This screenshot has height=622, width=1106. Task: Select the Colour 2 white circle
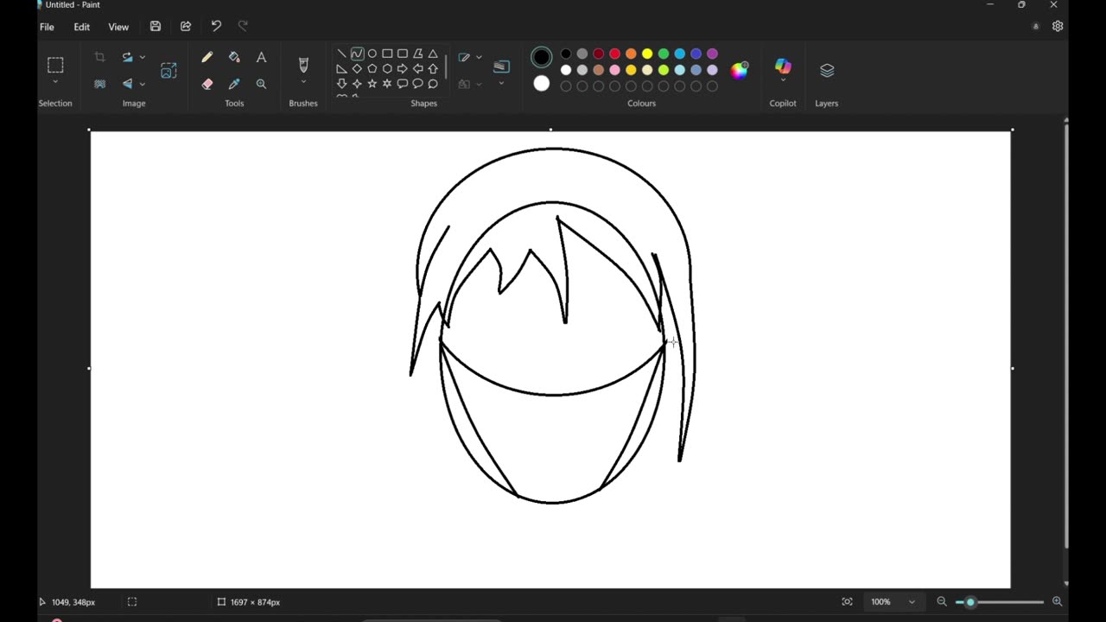pos(542,84)
